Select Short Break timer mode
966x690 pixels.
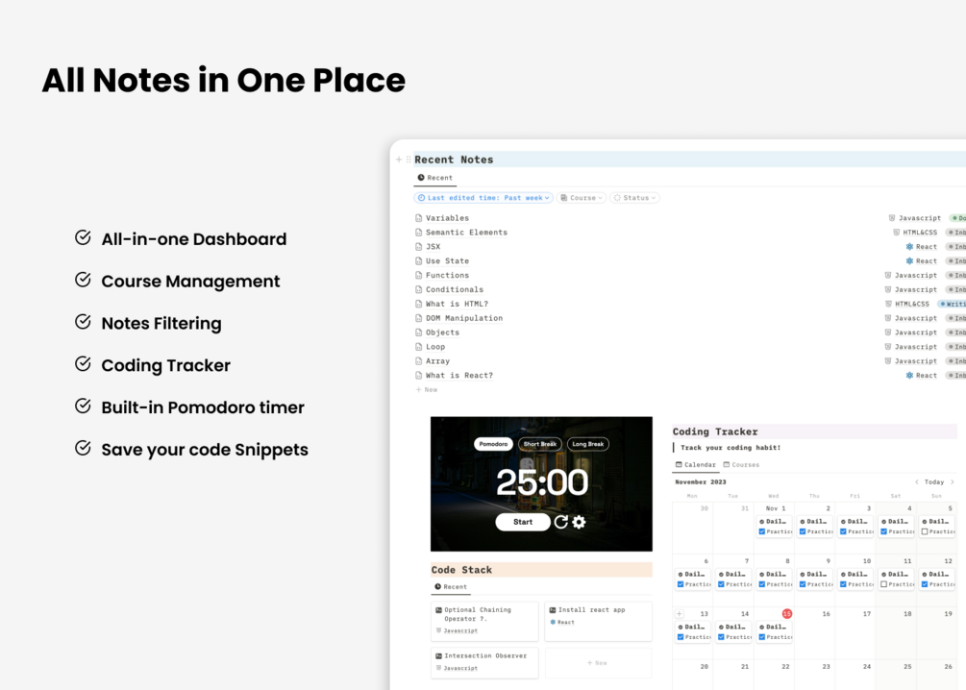click(539, 444)
